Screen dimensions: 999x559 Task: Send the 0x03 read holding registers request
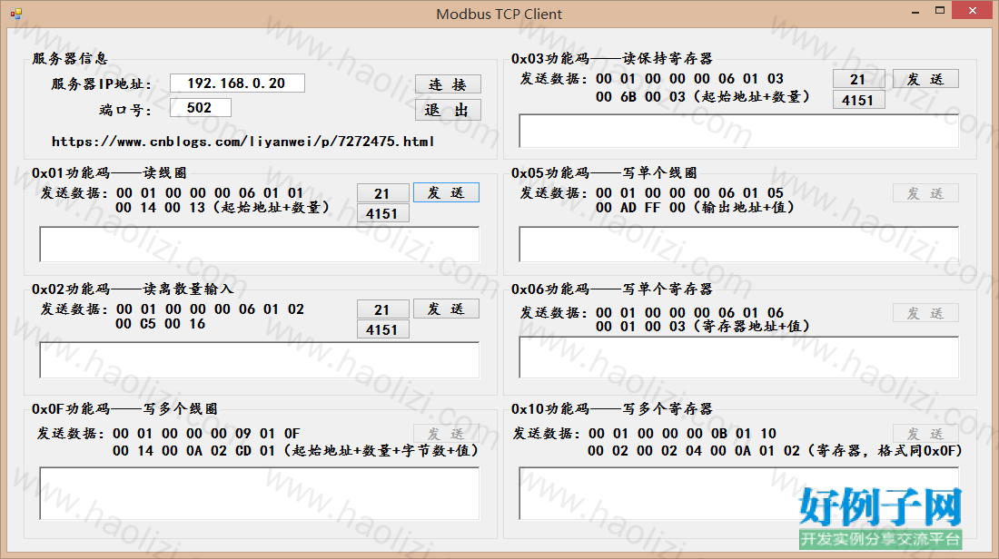pyautogui.click(x=925, y=79)
